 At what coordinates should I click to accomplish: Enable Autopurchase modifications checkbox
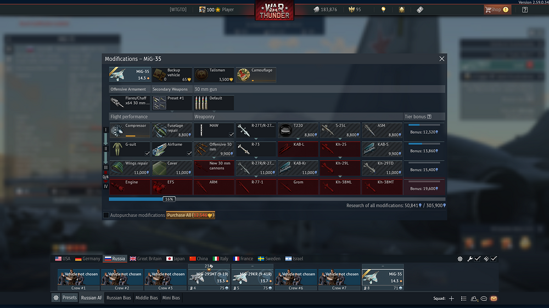[x=106, y=215]
